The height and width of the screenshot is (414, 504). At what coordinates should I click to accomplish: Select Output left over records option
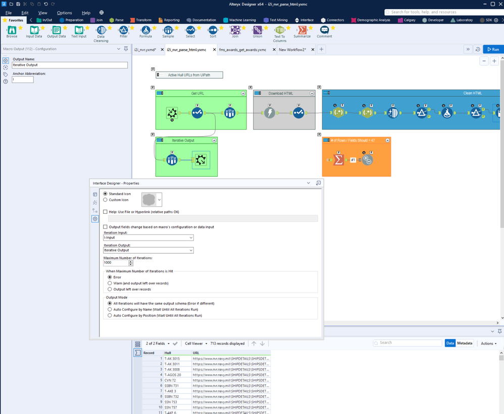110,289
